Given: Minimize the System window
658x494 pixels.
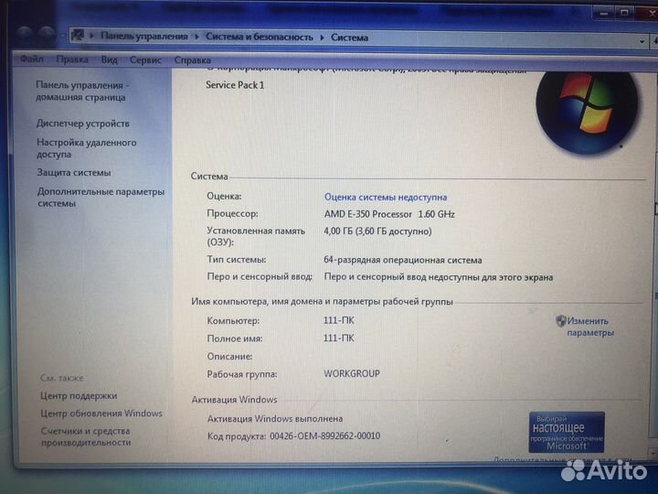Looking at the screenshot, I should [604, 13].
